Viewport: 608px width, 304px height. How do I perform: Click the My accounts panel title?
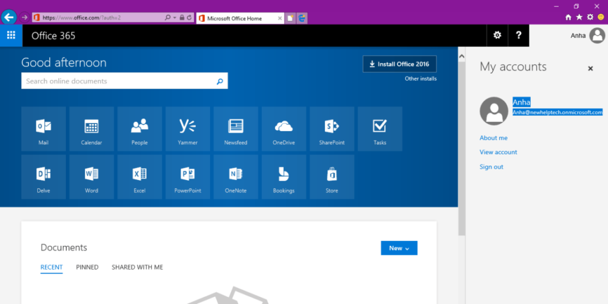513,66
